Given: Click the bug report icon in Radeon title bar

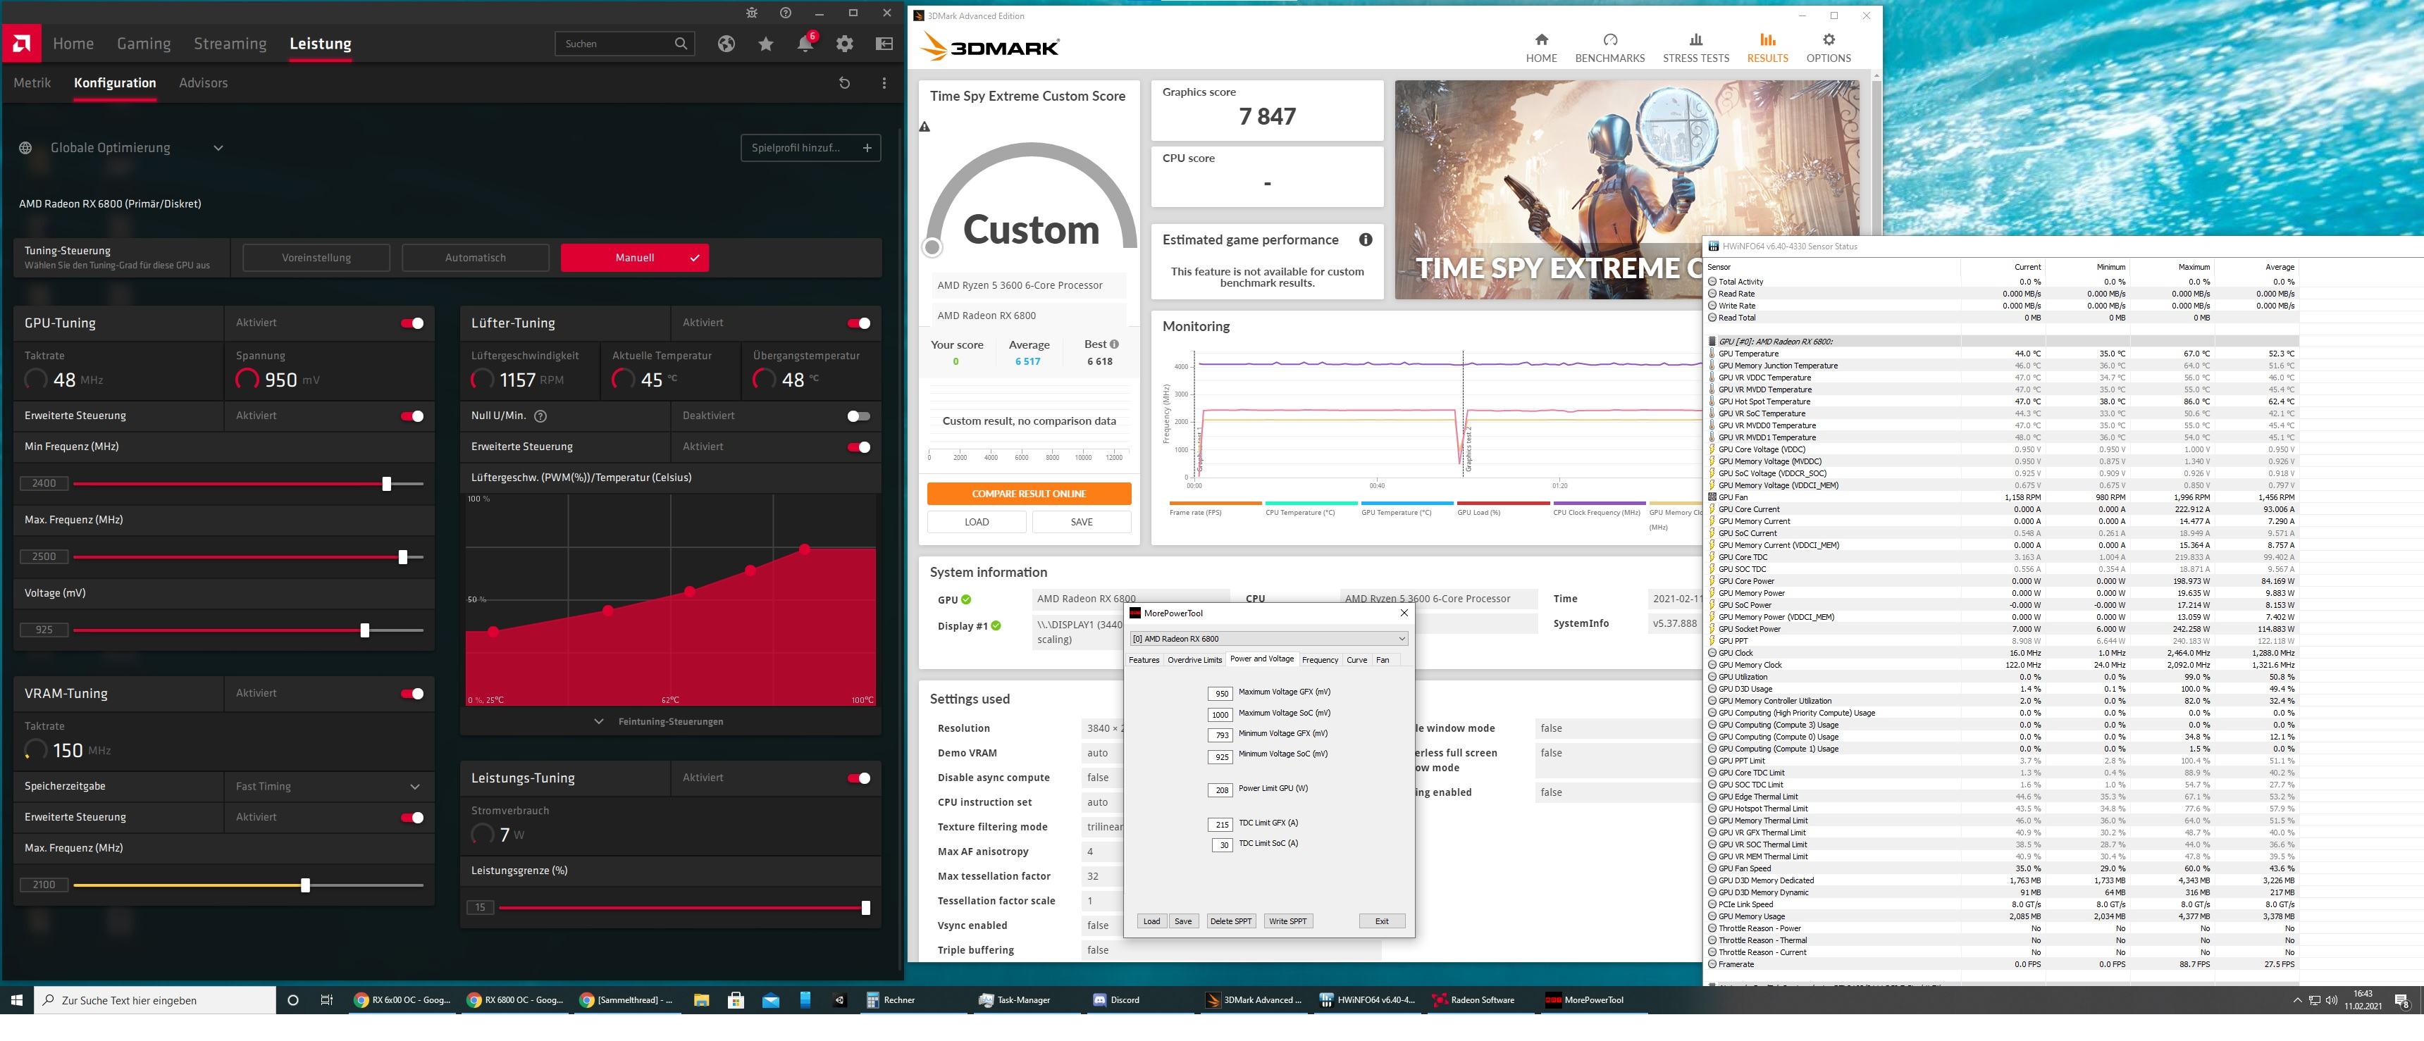Looking at the screenshot, I should tap(751, 13).
